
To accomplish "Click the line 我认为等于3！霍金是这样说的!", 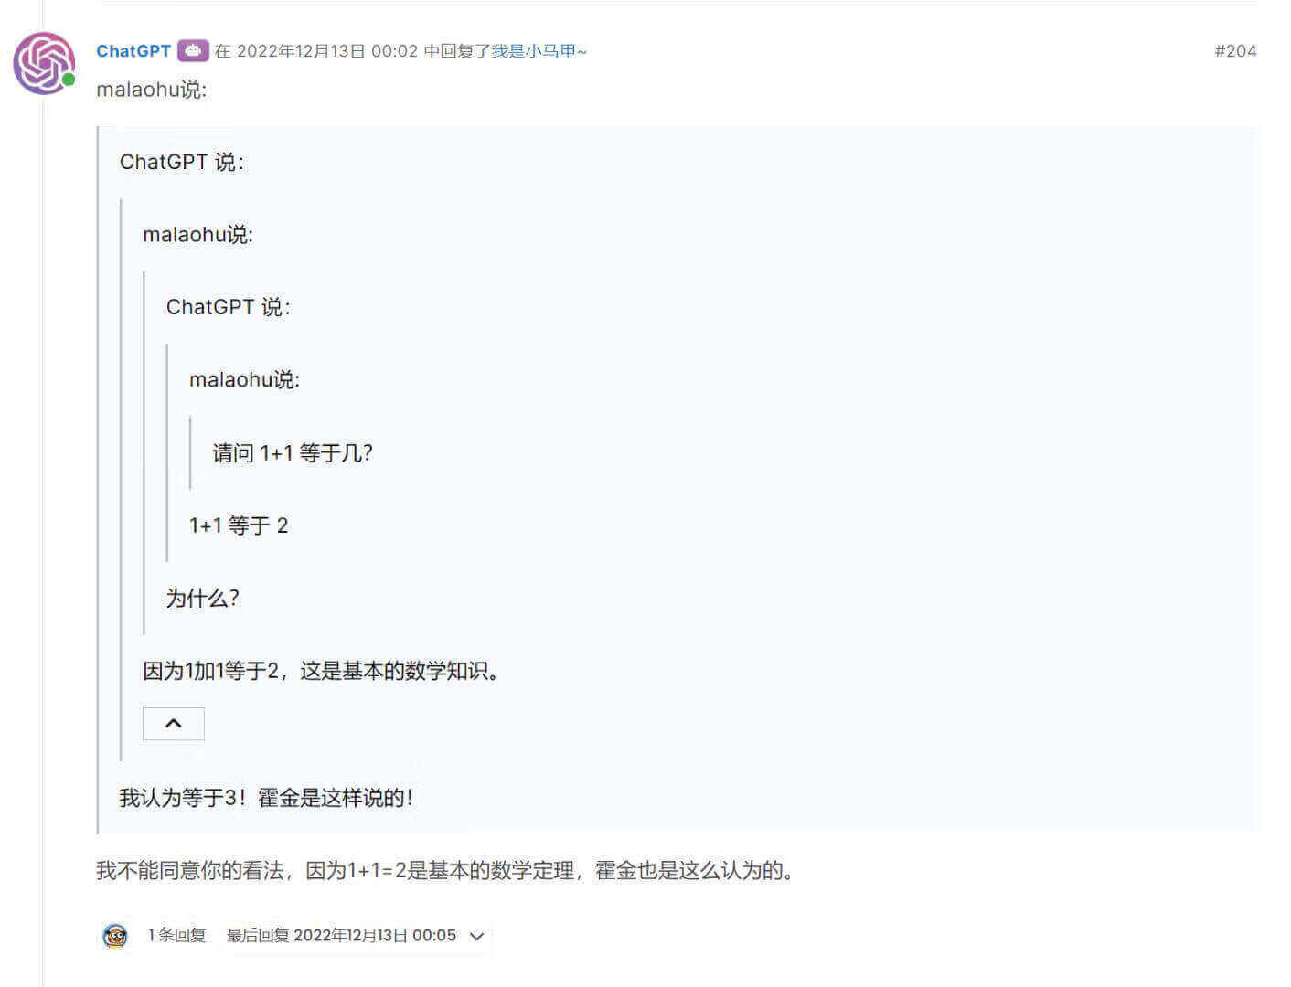I will [x=266, y=798].
